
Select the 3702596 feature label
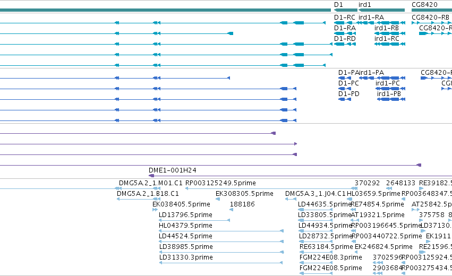pyautogui.click(x=387, y=257)
